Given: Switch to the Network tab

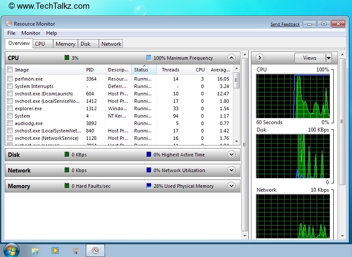Looking at the screenshot, I should point(111,44).
